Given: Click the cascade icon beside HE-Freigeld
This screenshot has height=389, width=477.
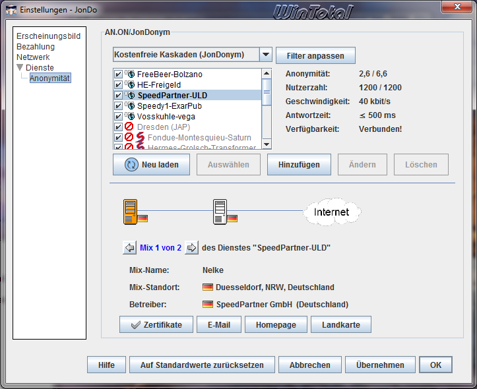Looking at the screenshot, I should (129, 84).
